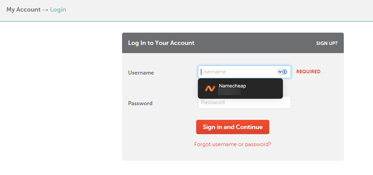Click the empty top bar right of Login breadcrumb
373x175 pixels.
217,10
